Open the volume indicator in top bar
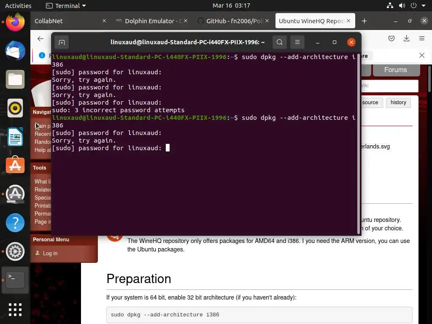 coord(402,5)
